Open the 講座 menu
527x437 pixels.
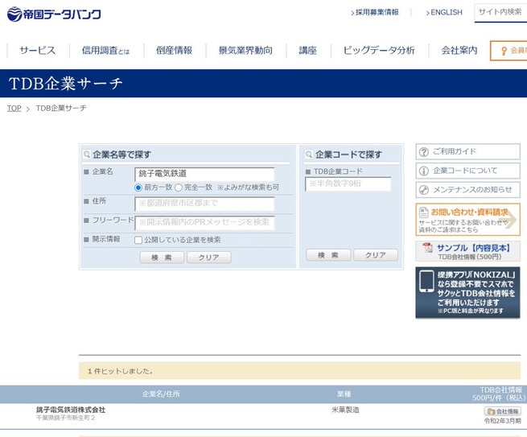pos(308,51)
